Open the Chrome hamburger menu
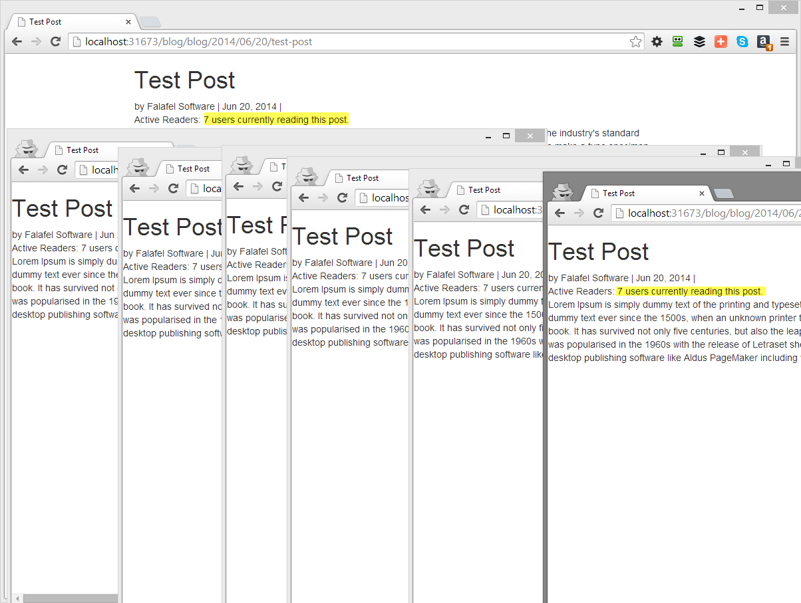 tap(785, 41)
